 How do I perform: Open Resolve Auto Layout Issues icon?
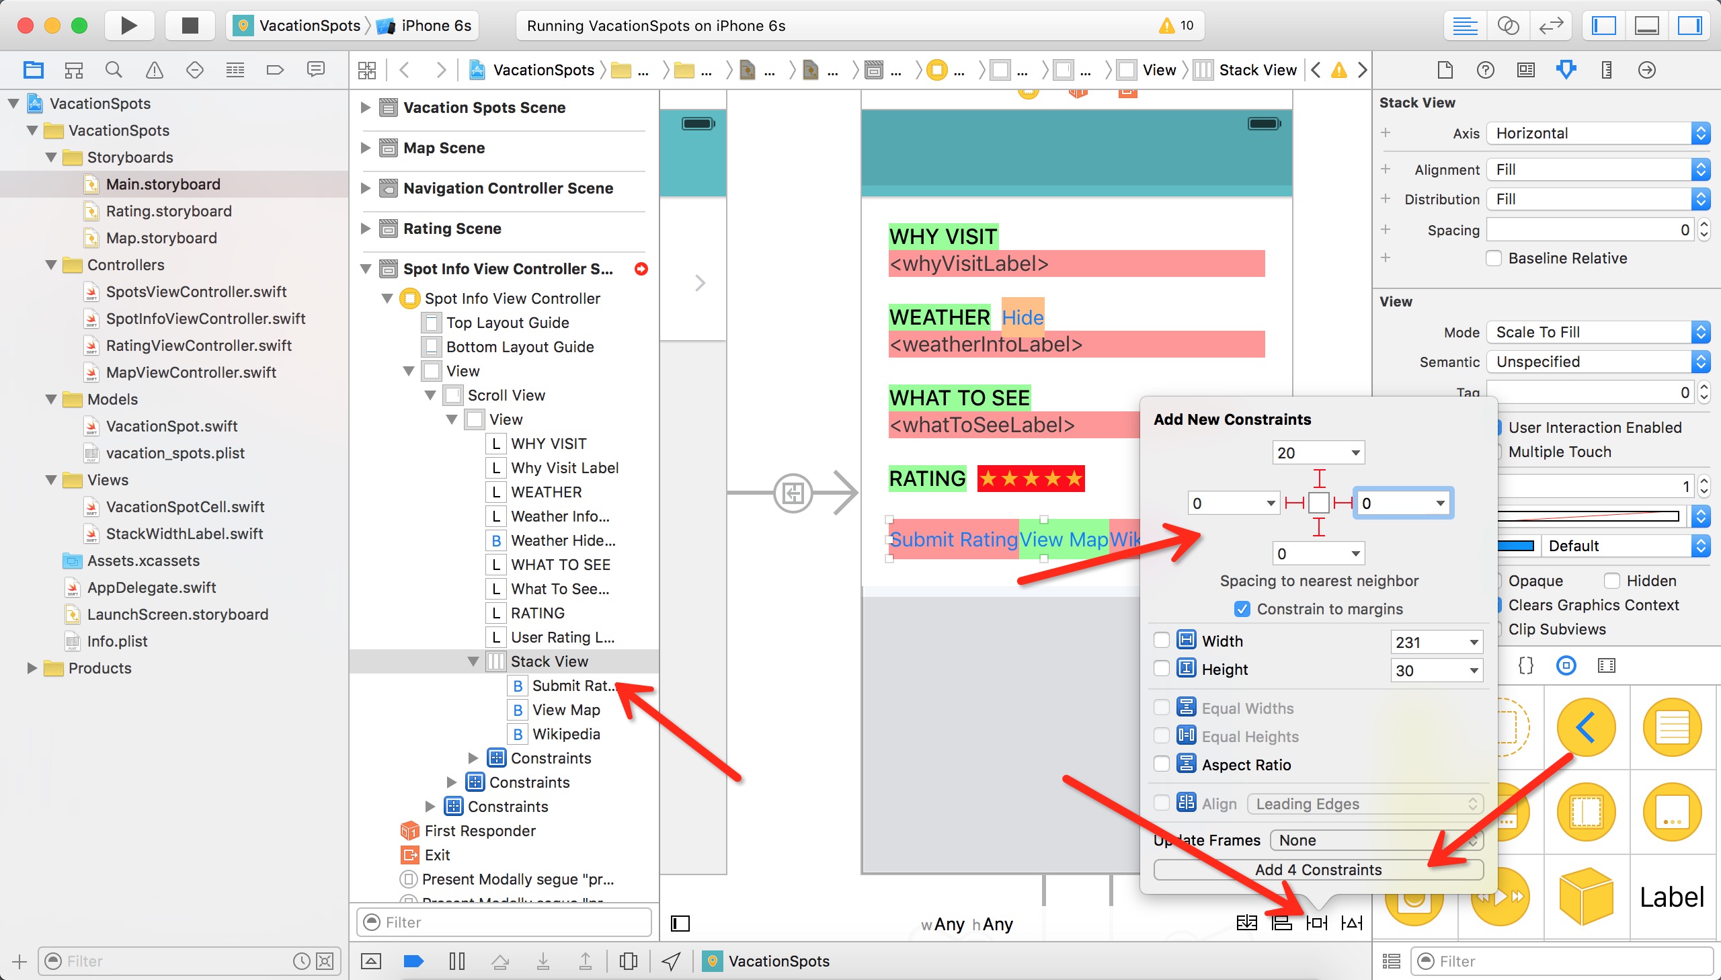(1351, 923)
